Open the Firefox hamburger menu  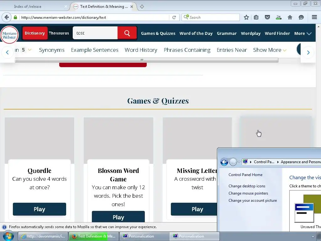point(314,17)
